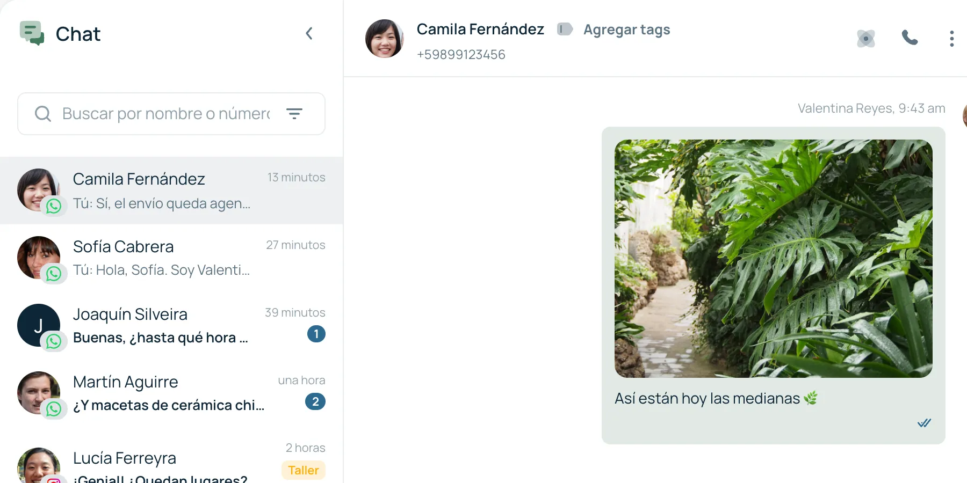Image resolution: width=967 pixels, height=483 pixels.
Task: Click Agregar tags link
Action: 627,30
